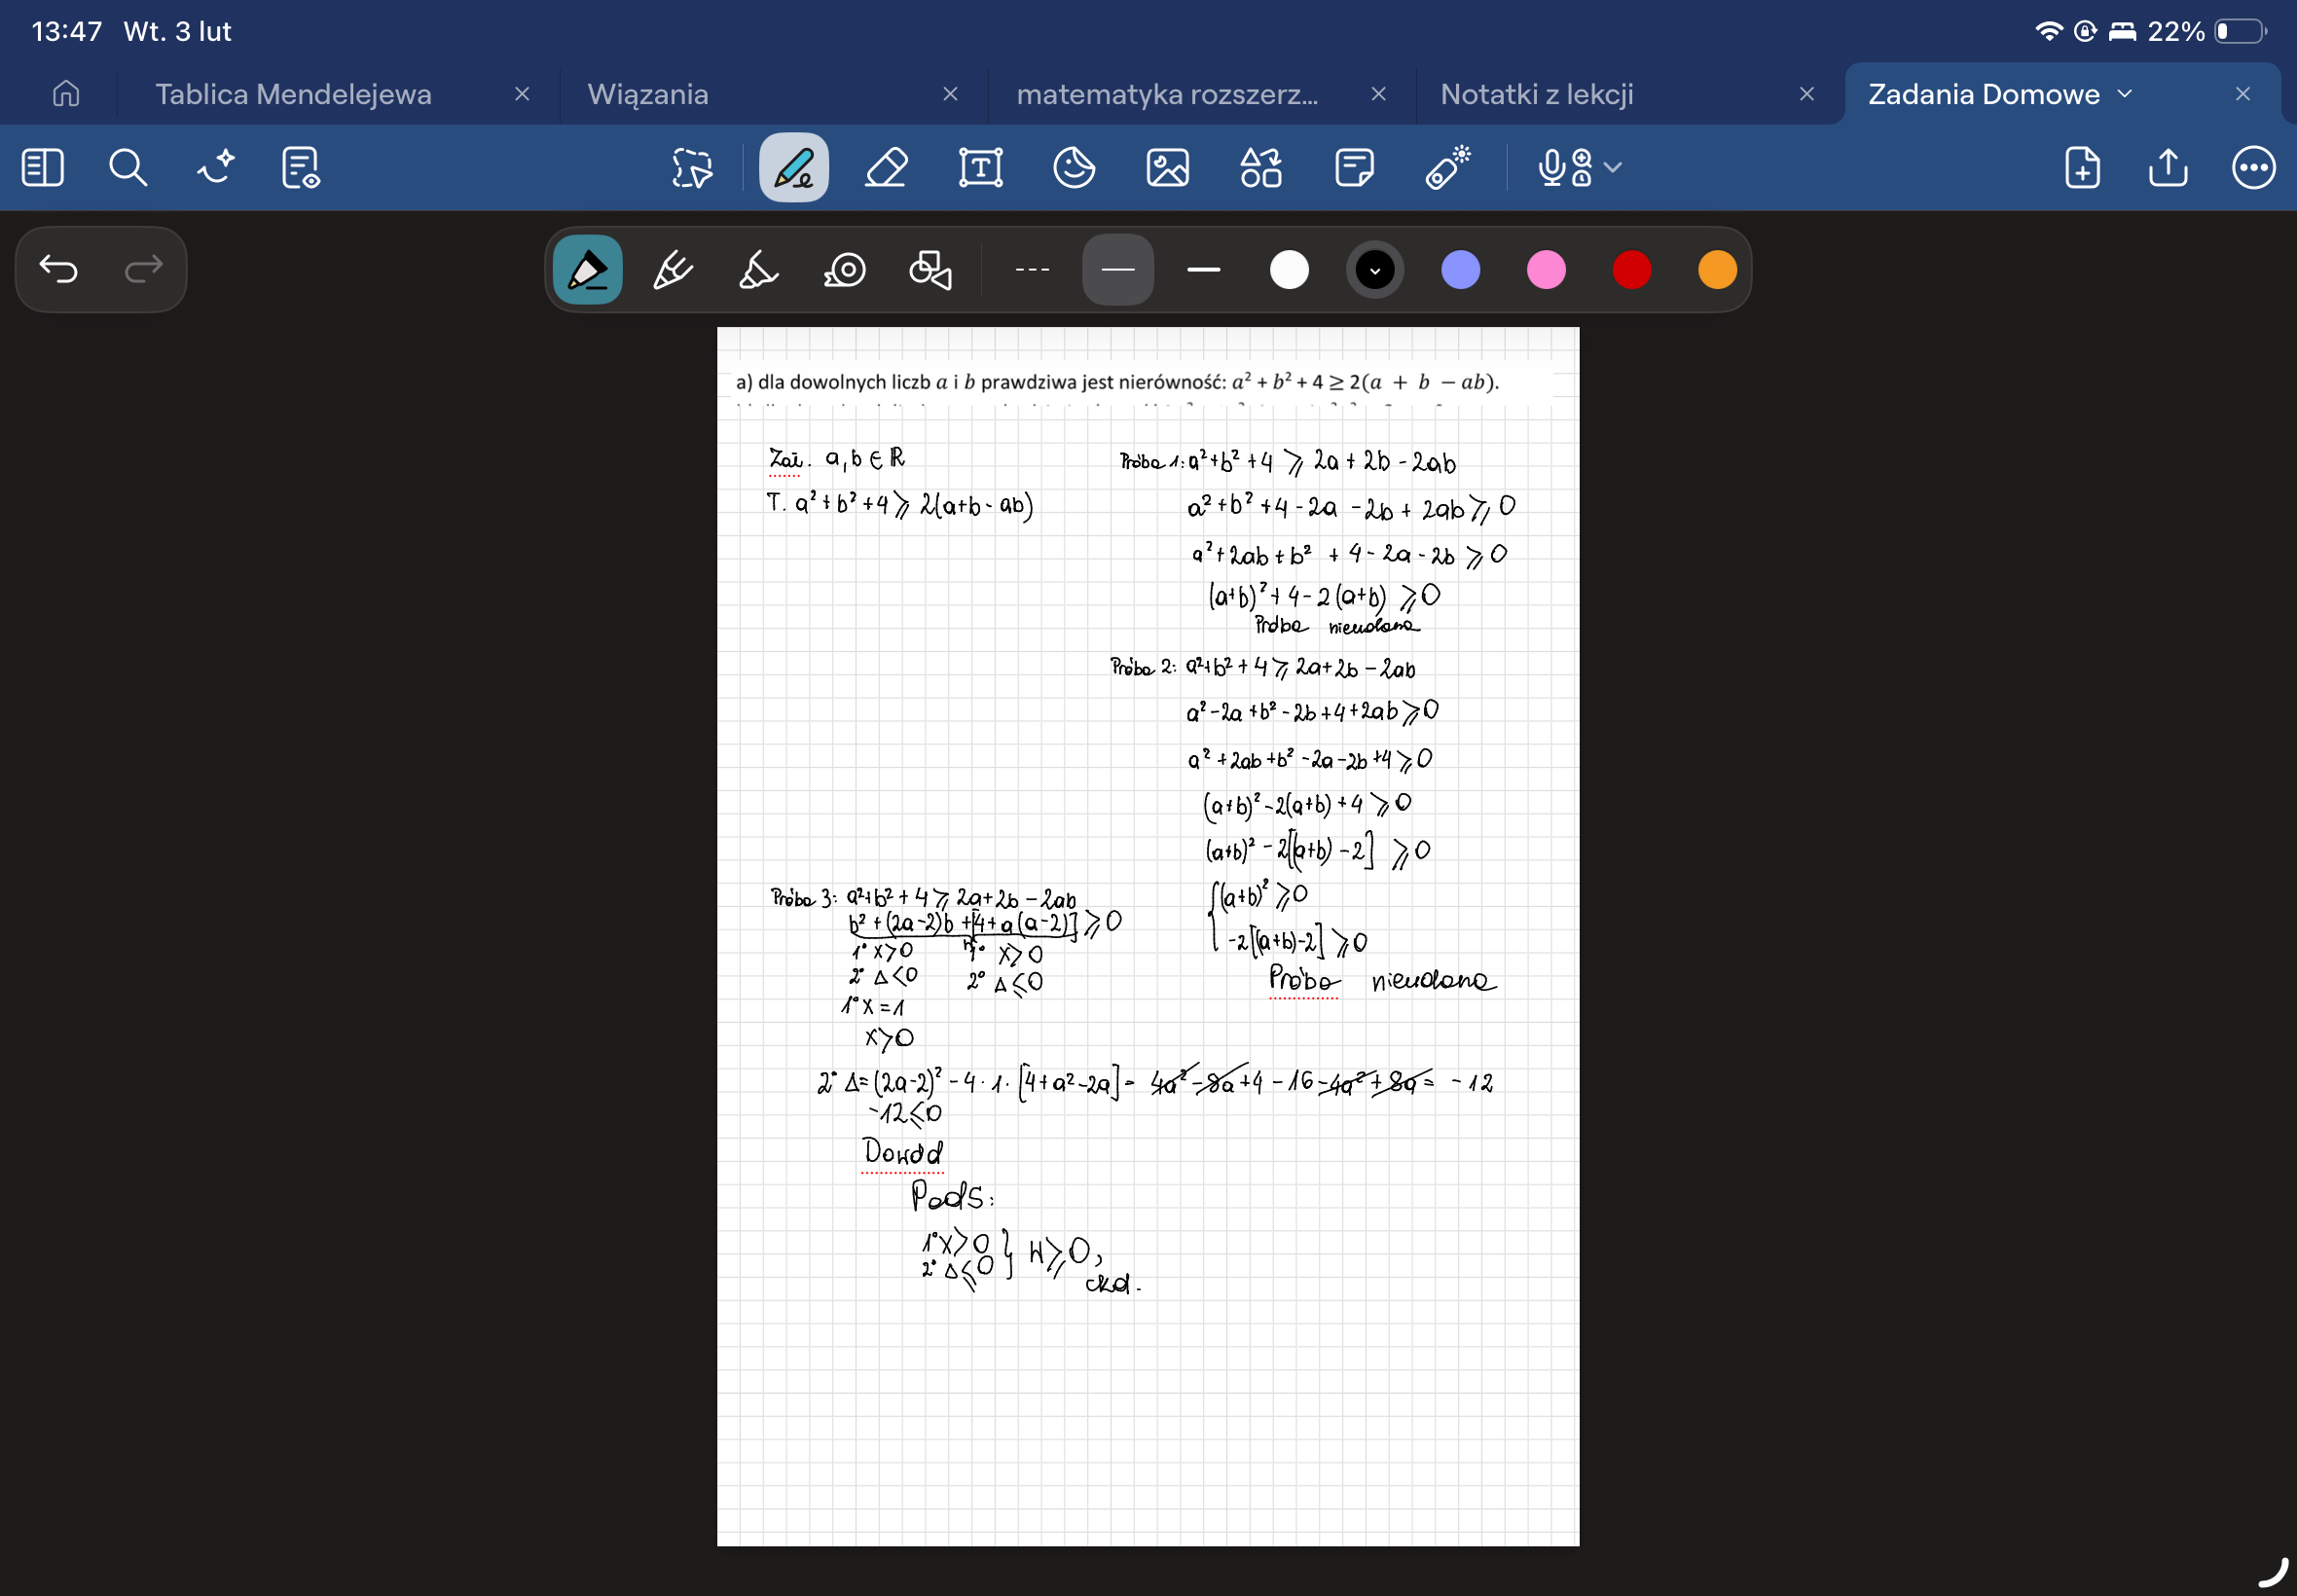This screenshot has height=1596, width=2297.
Task: Select the medium stroke thickness
Action: [1117, 270]
